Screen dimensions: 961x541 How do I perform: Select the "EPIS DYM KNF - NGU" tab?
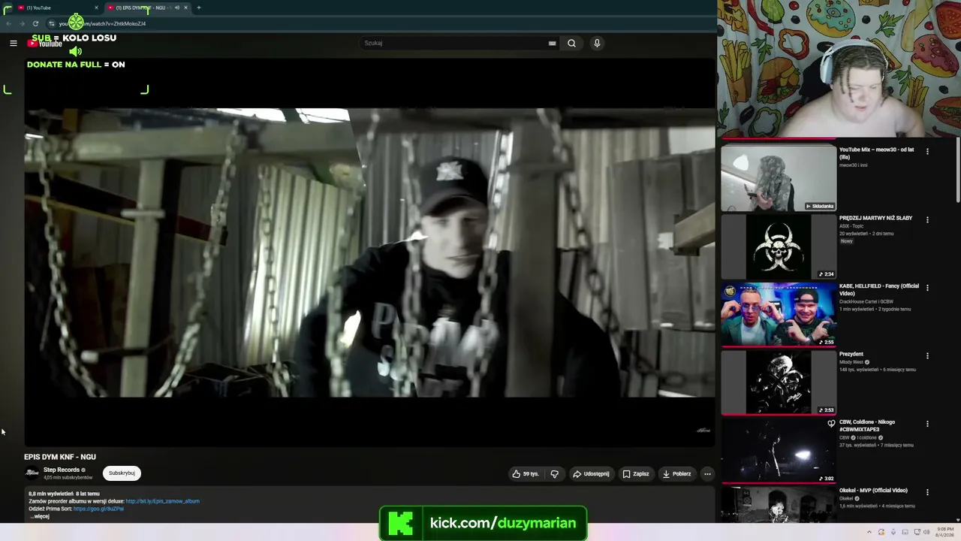147,8
